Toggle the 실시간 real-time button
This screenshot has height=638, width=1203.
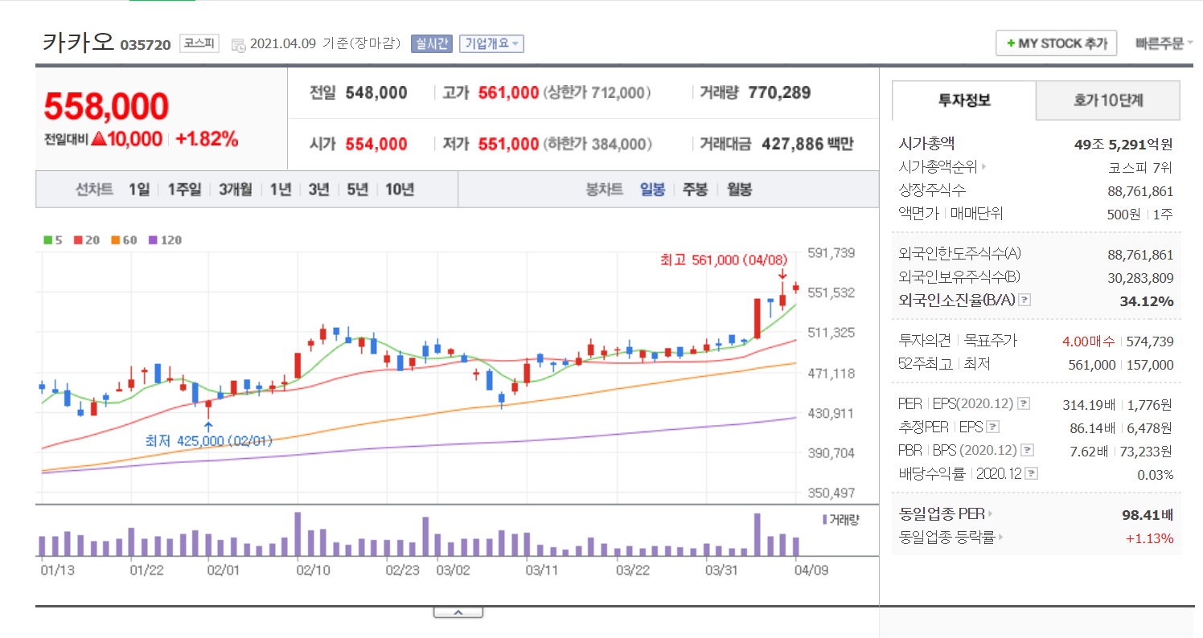pos(433,43)
